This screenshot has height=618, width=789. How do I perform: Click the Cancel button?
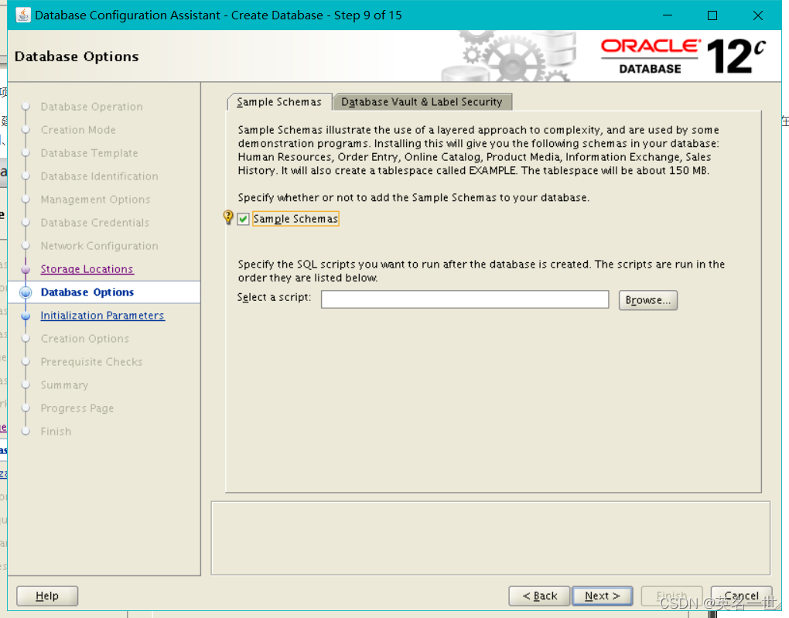(x=742, y=596)
